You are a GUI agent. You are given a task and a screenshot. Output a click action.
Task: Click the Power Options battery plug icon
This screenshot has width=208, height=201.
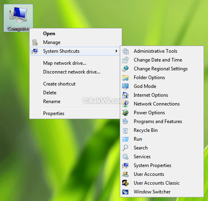125,113
